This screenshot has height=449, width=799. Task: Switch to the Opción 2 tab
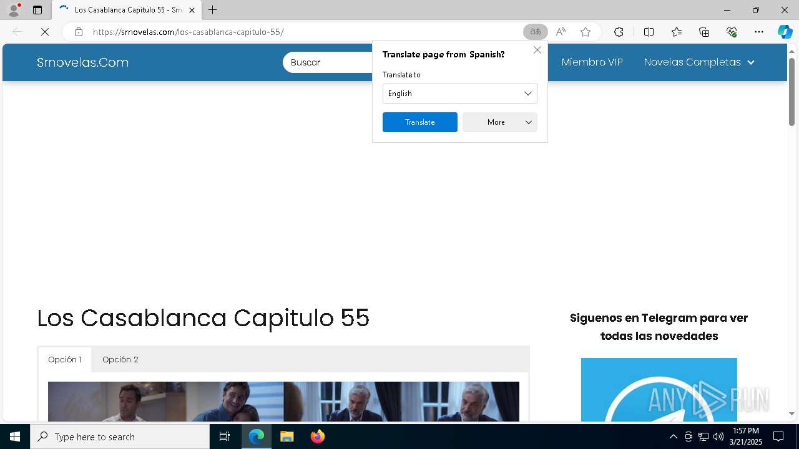point(120,360)
